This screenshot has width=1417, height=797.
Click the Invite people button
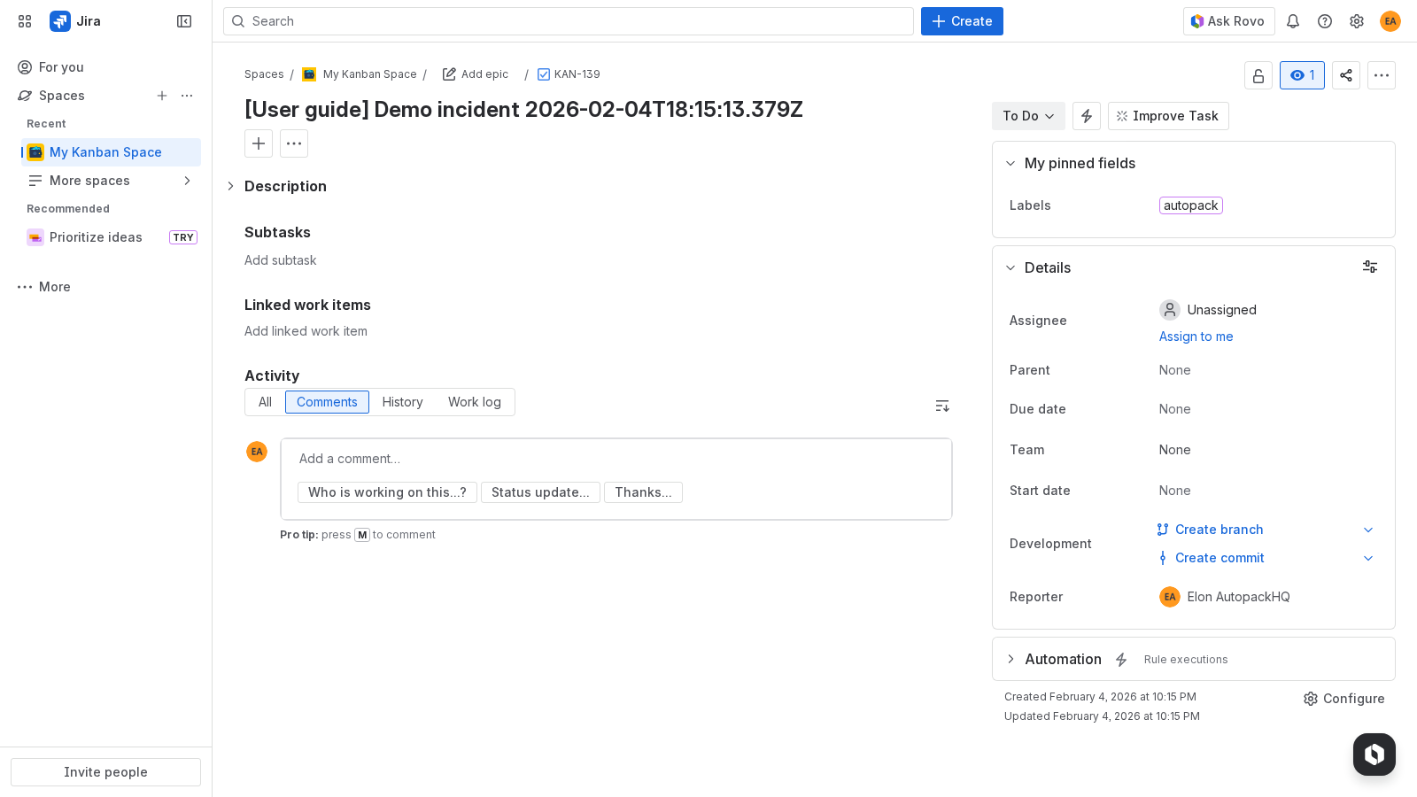point(105,771)
